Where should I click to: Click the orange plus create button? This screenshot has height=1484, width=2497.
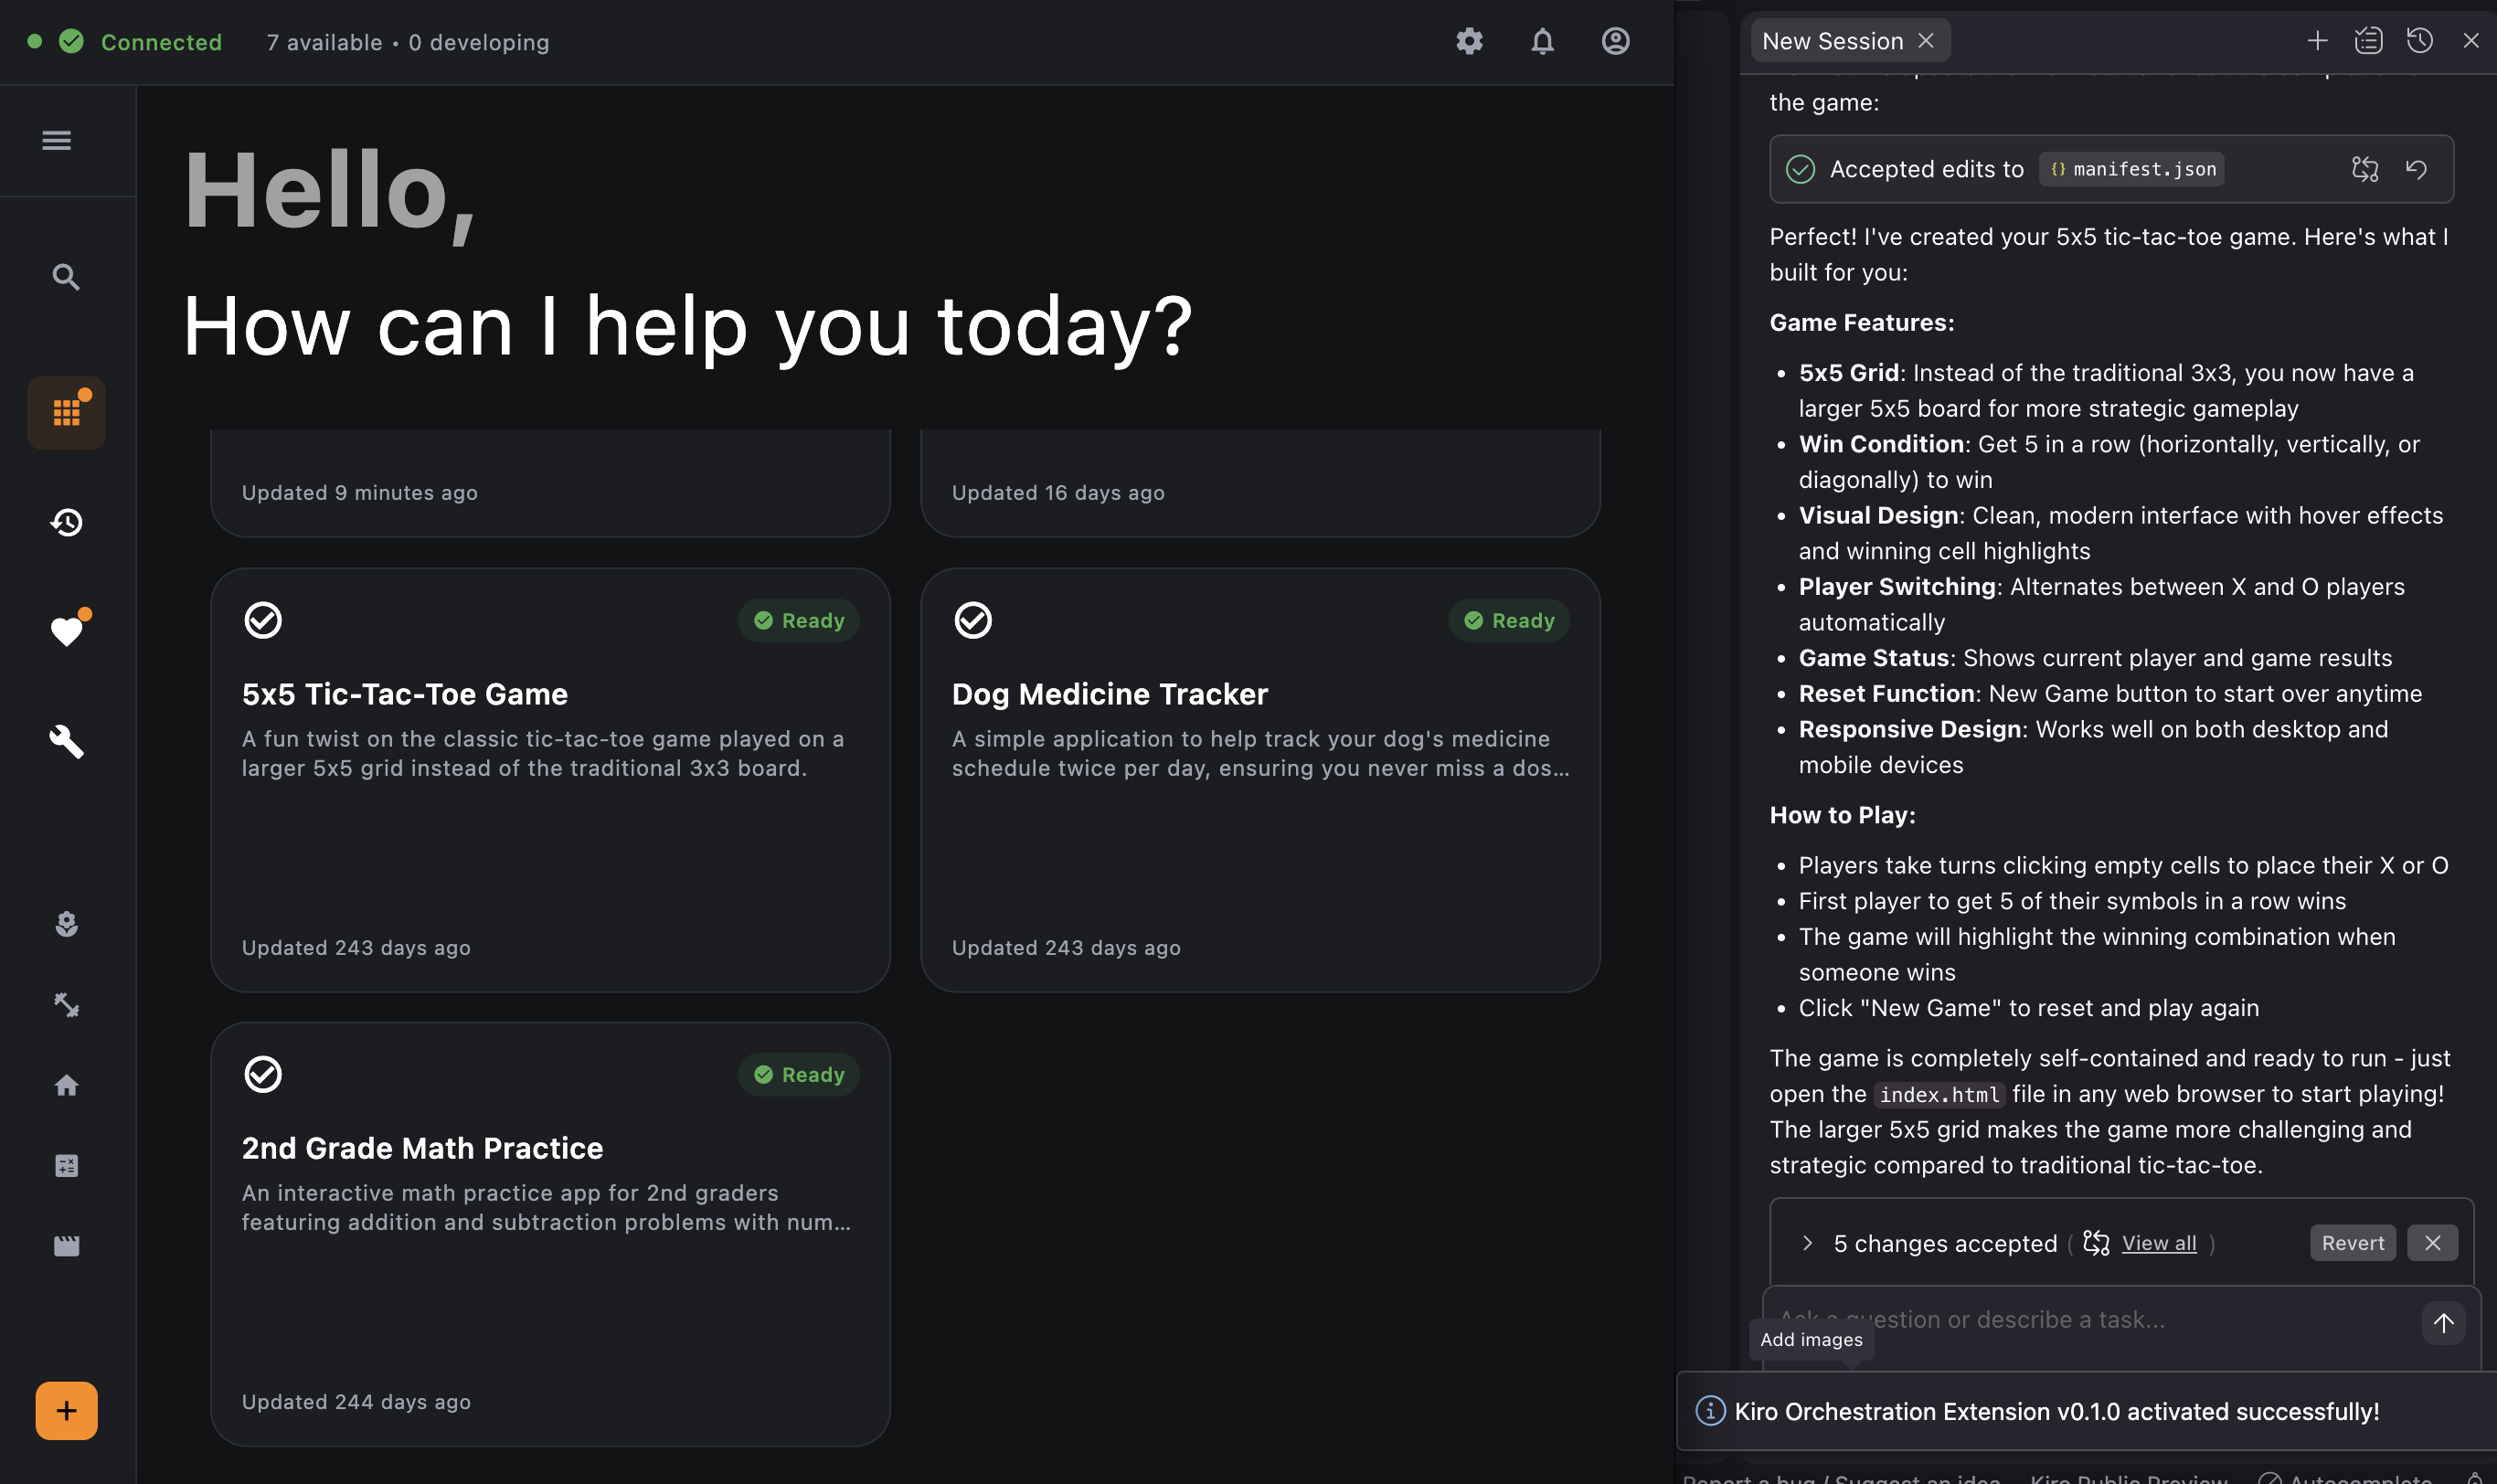66,1410
